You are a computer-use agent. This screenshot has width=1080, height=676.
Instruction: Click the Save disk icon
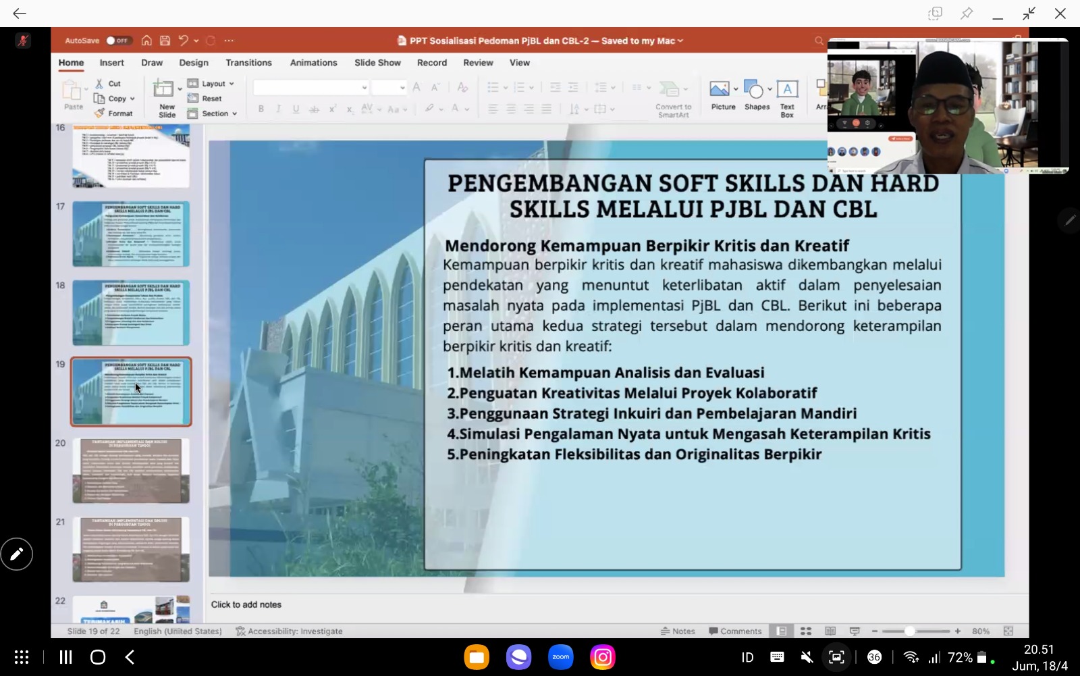165,41
